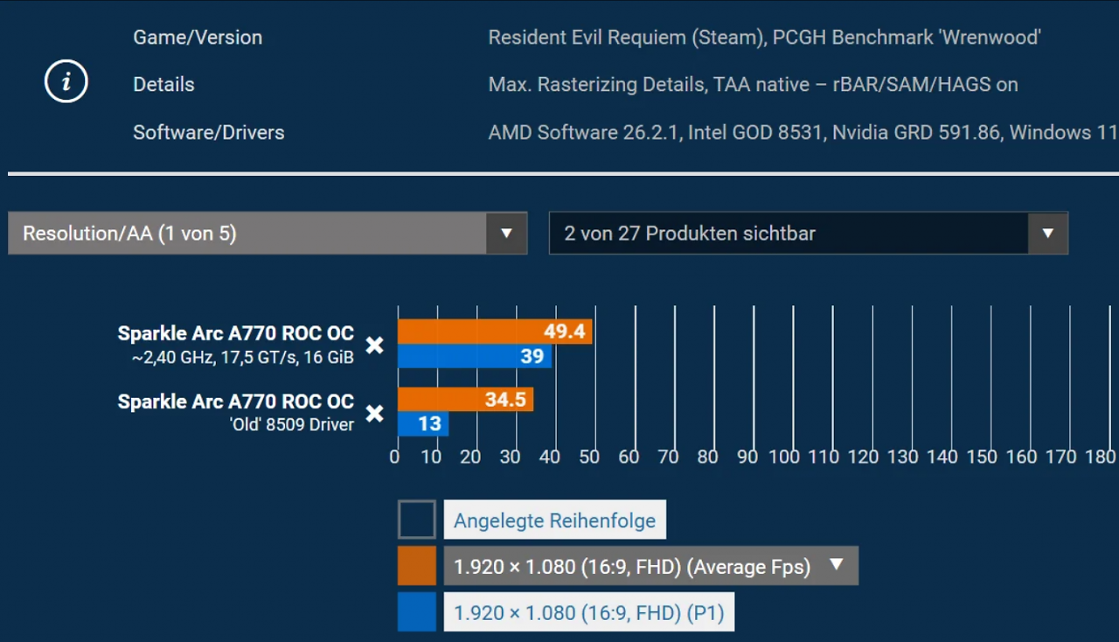Click the orange 49.4 bar
This screenshot has height=642, width=1119.
pos(495,331)
